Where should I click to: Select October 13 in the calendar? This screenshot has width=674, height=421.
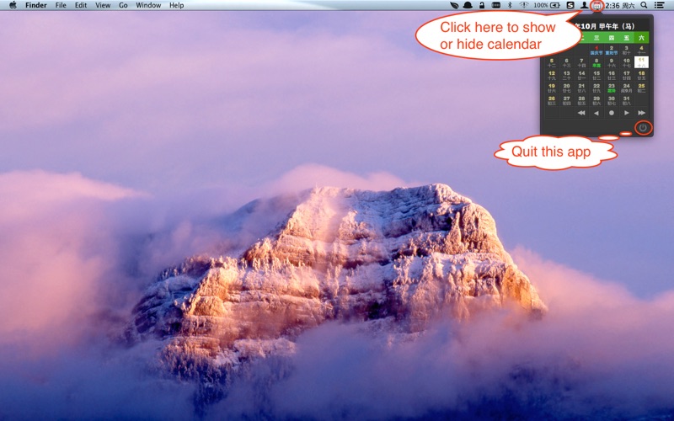pos(566,75)
